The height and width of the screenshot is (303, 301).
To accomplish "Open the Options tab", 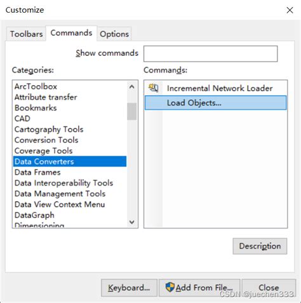I will coord(114,34).
